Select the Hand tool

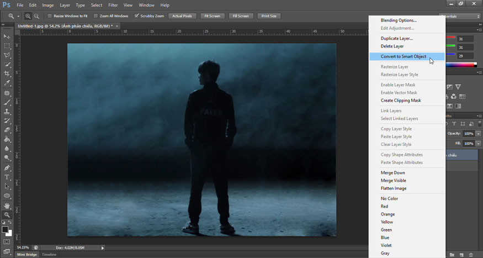point(7,206)
